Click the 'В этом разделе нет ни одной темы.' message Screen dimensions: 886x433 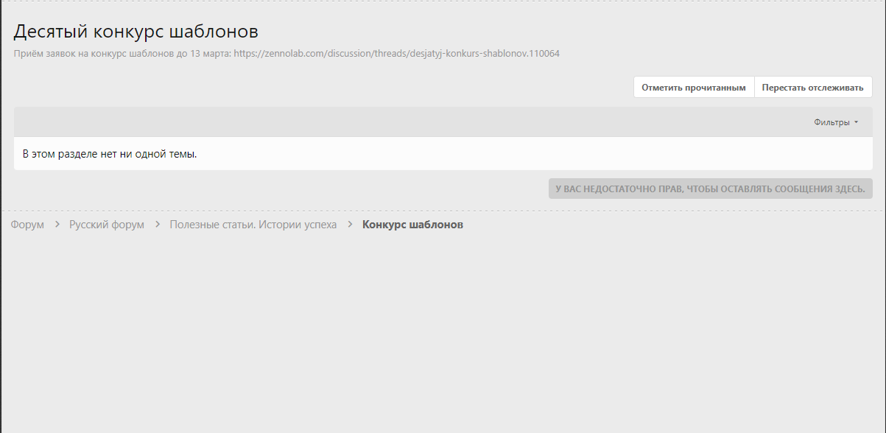tap(110, 154)
